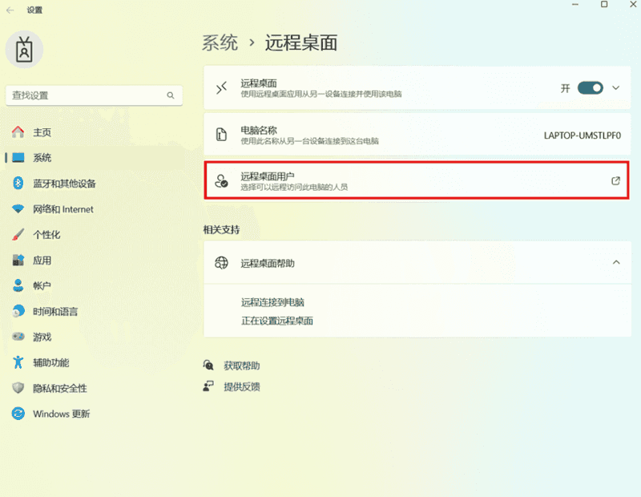The image size is (641, 497).
Task: Open the user account avatar
Action: (24, 50)
